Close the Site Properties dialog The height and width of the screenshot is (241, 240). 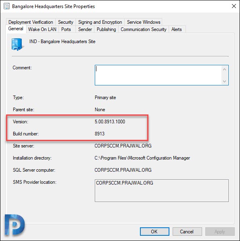click(x=234, y=6)
